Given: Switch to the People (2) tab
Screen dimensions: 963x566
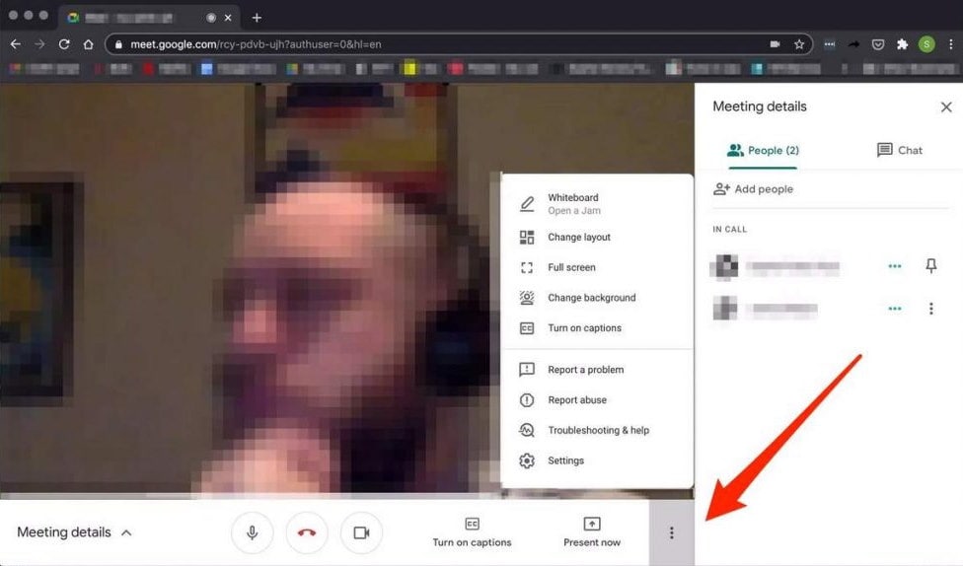Looking at the screenshot, I should (x=763, y=151).
